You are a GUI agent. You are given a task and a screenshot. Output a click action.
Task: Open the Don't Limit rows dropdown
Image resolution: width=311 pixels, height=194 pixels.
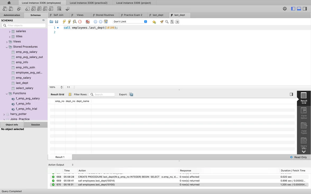click(130, 22)
